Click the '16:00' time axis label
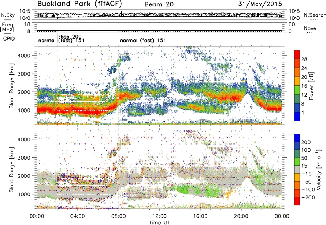The image size is (326, 225). pos(200,216)
